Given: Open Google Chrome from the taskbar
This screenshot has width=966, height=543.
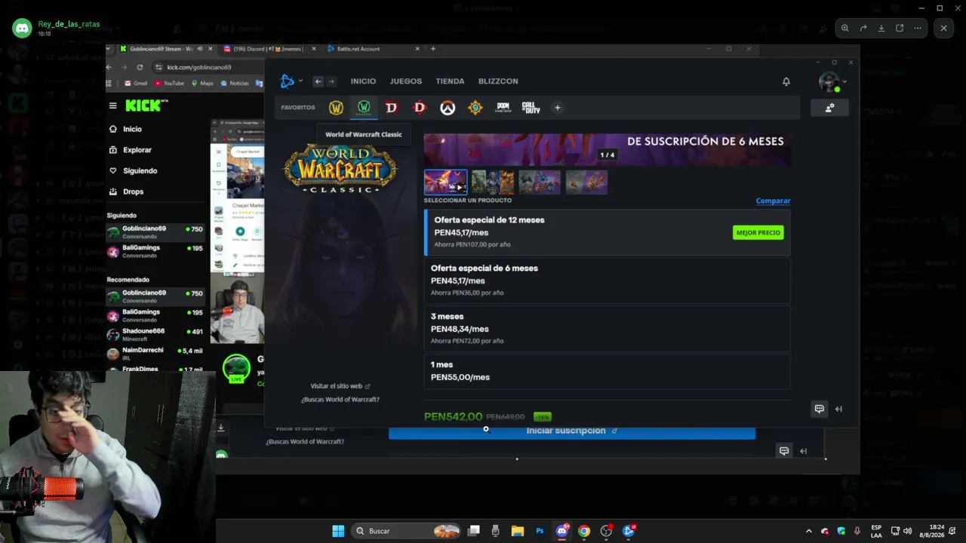Looking at the screenshot, I should coord(584,531).
